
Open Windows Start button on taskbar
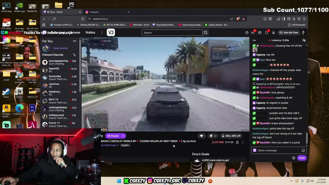tap(119, 181)
